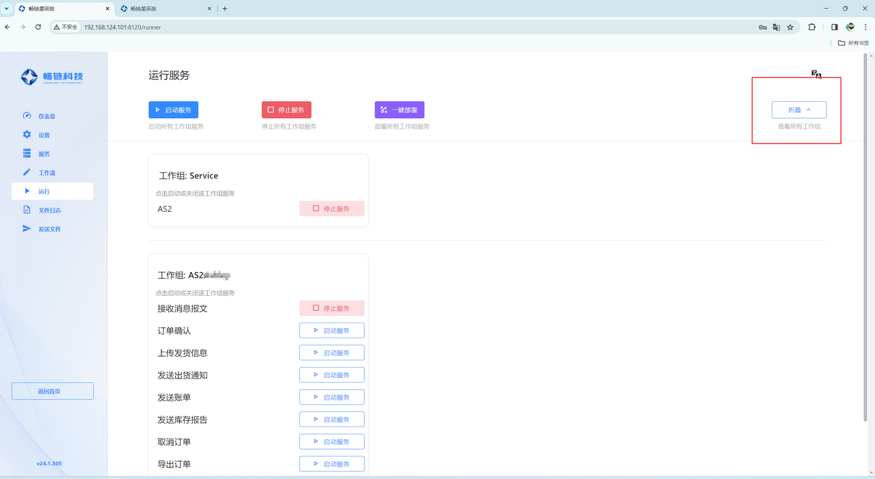Image resolution: width=875 pixels, height=479 pixels.
Task: Click the Google Translate icon in address bar
Action: pos(777,27)
